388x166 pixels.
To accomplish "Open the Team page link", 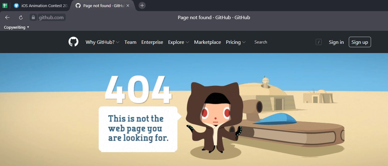I will (x=130, y=42).
